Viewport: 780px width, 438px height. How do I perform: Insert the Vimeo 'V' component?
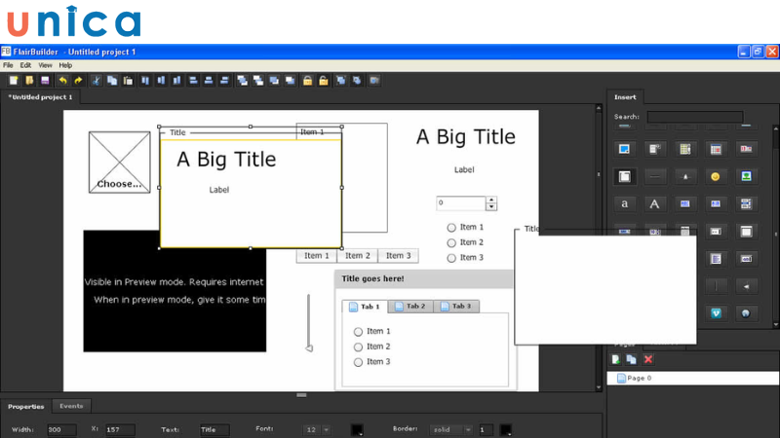click(716, 312)
